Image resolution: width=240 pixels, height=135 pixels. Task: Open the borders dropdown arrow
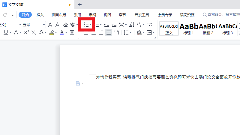[x=154, y=32]
